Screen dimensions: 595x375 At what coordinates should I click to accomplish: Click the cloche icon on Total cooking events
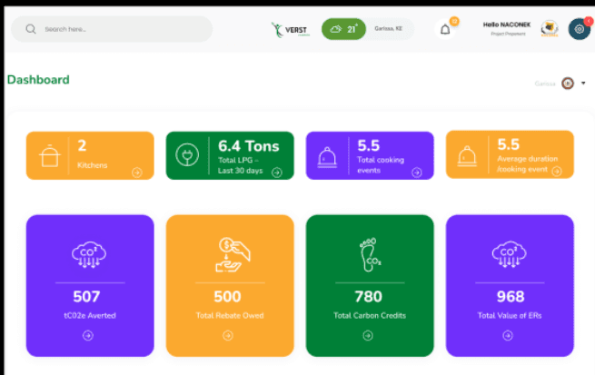click(328, 155)
